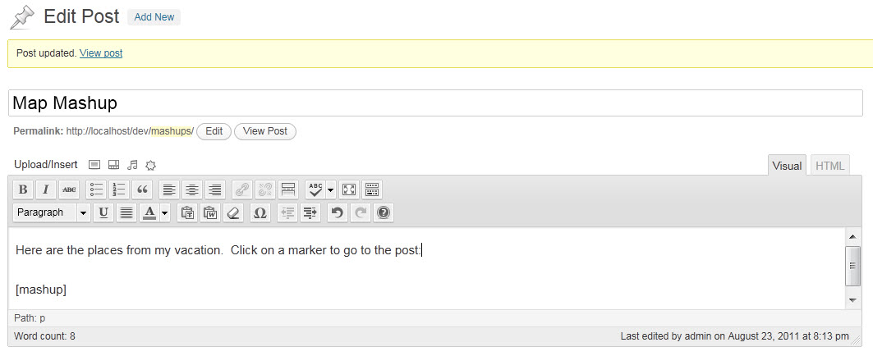Open the Paragraph format dropdown
Image resolution: width=873 pixels, height=356 pixels.
(x=52, y=212)
